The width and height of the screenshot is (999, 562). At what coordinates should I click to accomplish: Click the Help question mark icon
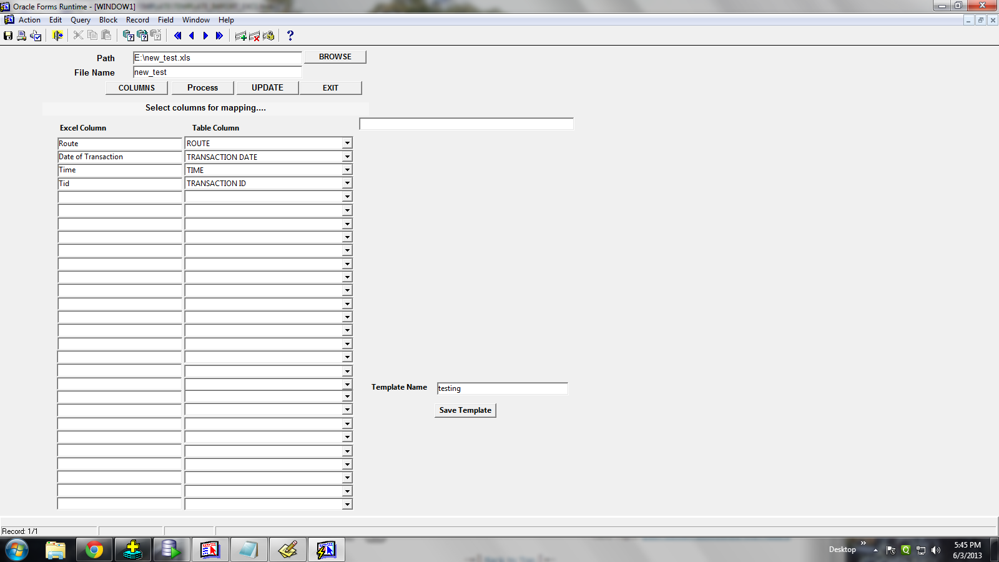[290, 36]
